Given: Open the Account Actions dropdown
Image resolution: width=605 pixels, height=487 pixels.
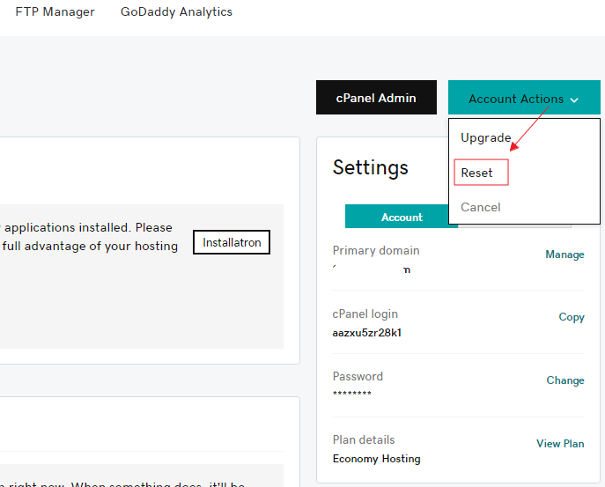Looking at the screenshot, I should click(523, 99).
